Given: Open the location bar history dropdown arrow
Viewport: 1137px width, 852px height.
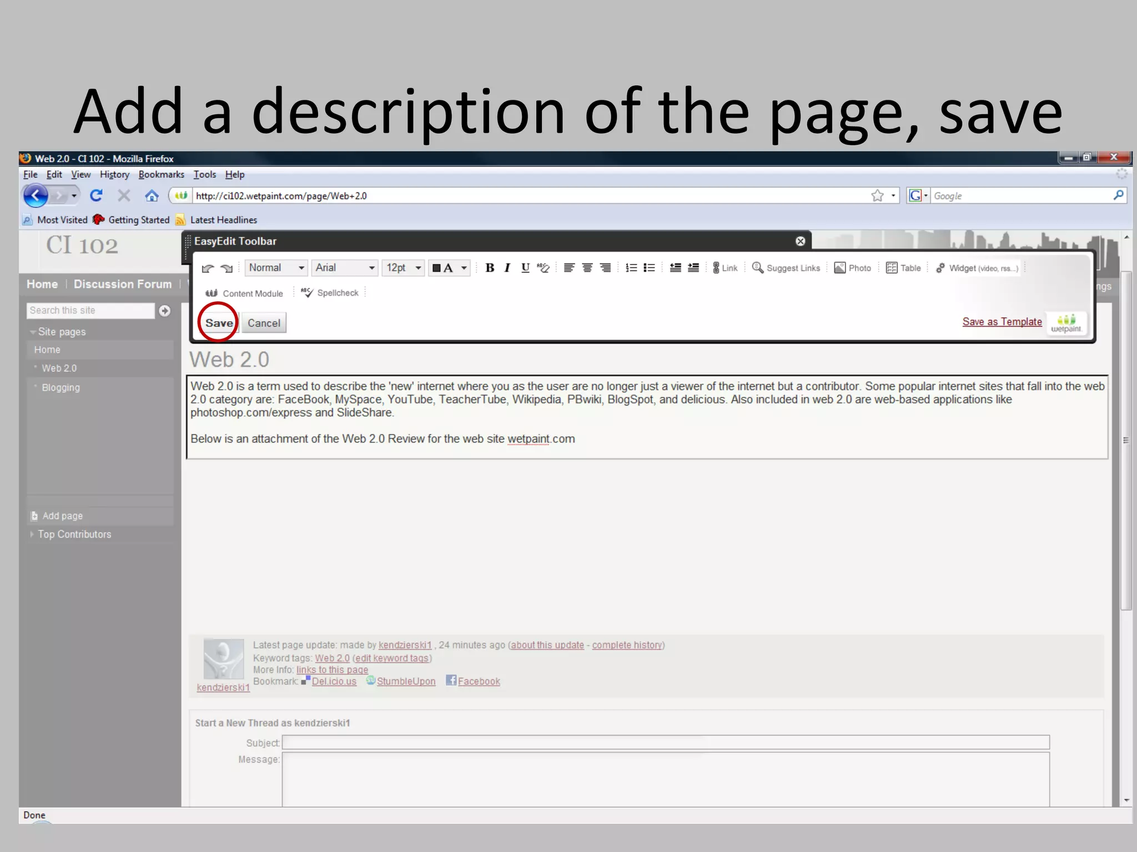Looking at the screenshot, I should (x=893, y=196).
